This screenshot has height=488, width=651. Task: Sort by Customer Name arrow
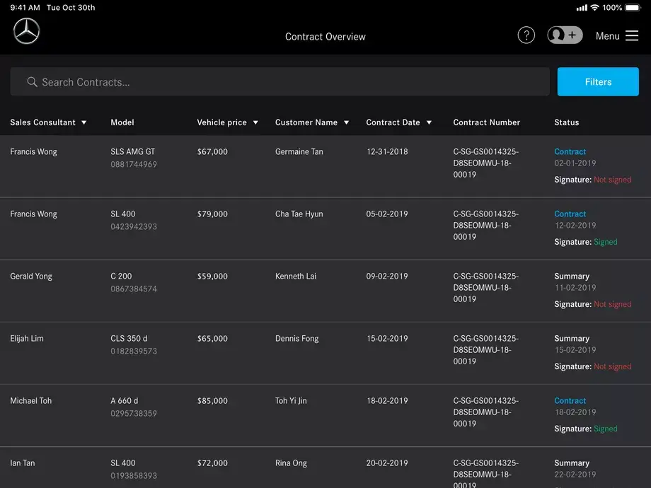[x=346, y=122]
